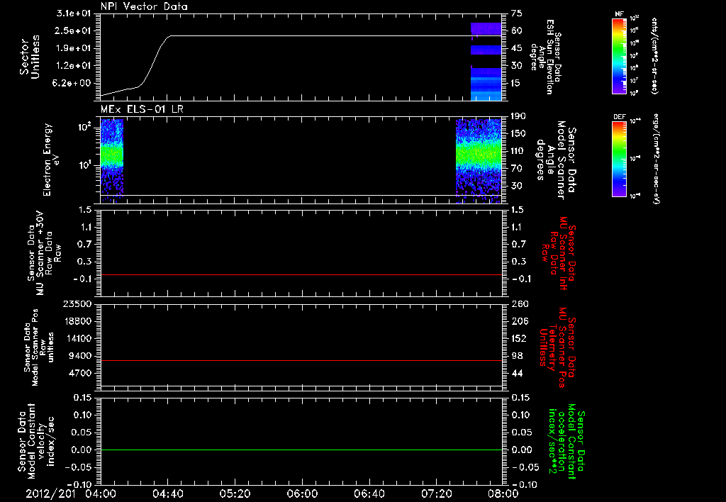The width and height of the screenshot is (726, 502).
Task: Click the green constant acceleration trace
Action: 301,450
